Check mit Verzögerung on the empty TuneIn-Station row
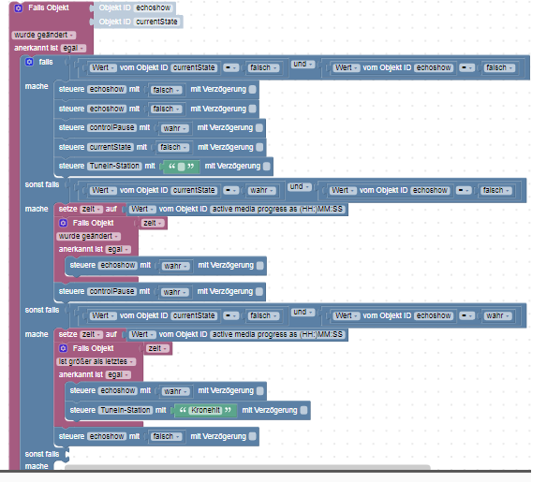The image size is (547, 482). point(267,167)
